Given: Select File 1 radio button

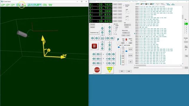Looking at the screenshot, I should pos(185,22).
